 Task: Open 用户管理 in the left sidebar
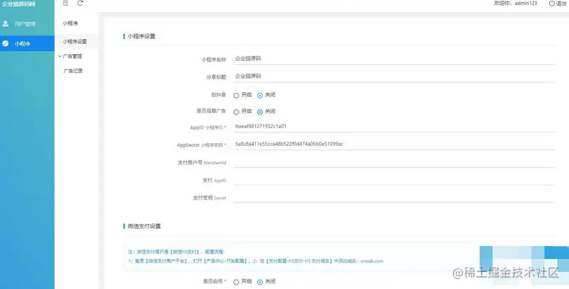[x=27, y=24]
